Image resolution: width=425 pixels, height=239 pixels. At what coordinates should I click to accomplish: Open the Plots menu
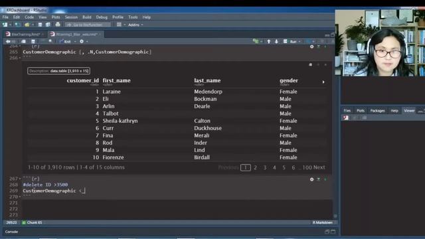[x=56, y=17]
